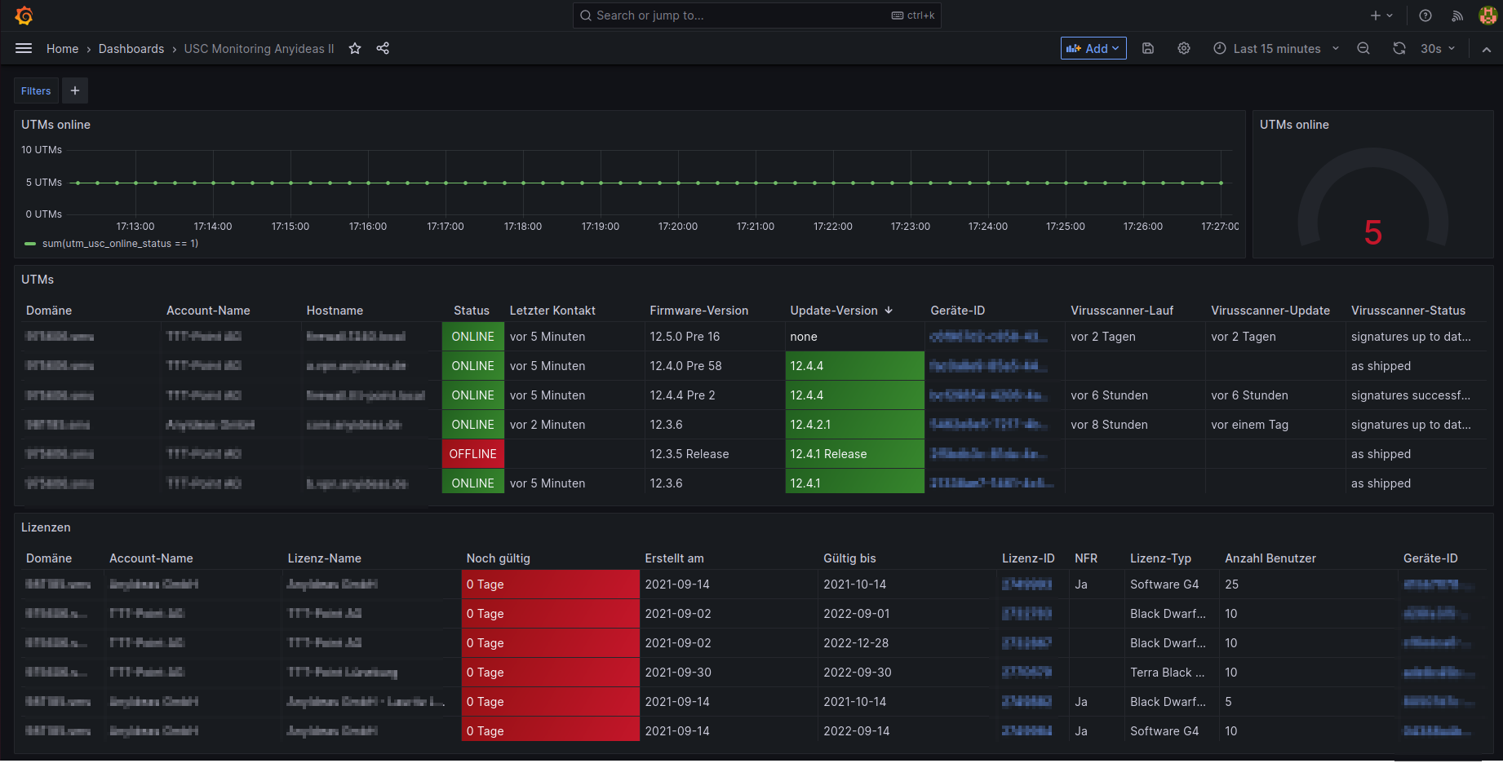Open the Last 15 minutes time picker

pos(1276,49)
